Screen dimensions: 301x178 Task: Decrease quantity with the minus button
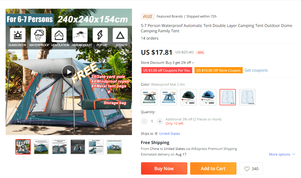point(144,121)
